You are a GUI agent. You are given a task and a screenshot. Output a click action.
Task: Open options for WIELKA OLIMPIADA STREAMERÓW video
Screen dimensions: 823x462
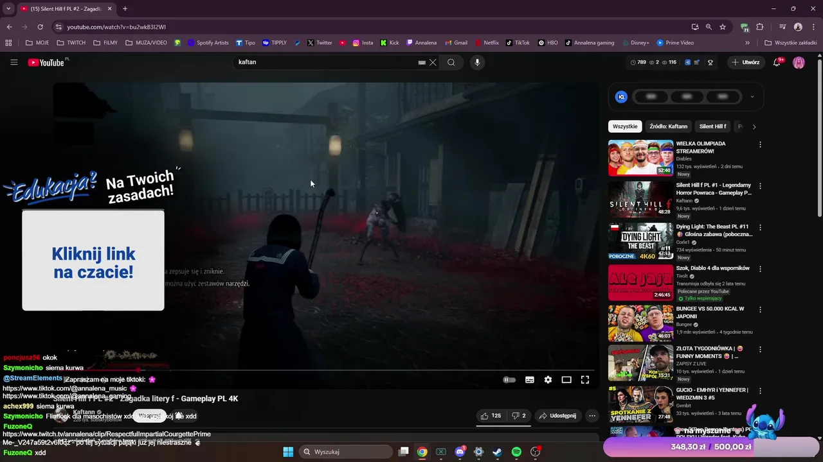point(760,144)
